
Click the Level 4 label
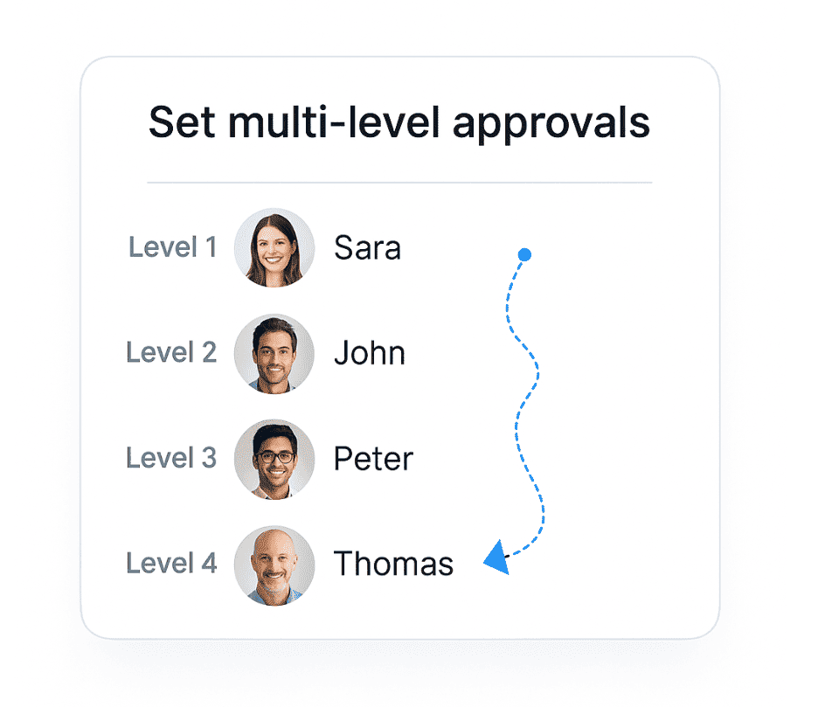click(x=171, y=564)
